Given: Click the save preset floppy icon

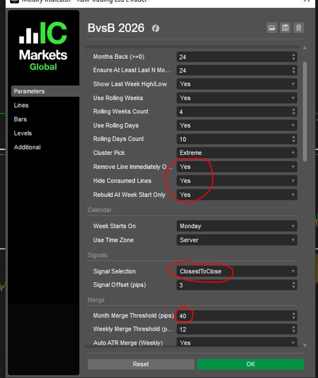Looking at the screenshot, I should pos(285,28).
